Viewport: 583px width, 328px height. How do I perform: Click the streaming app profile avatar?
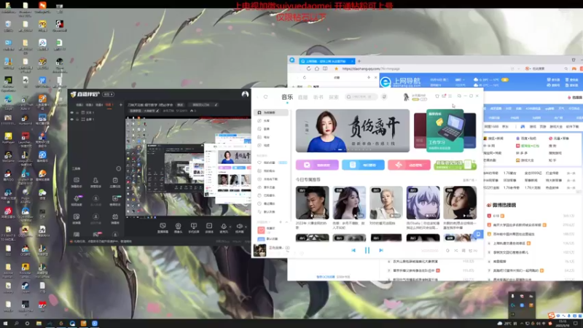tap(245, 95)
